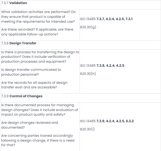Select the 'Are these recorded?' question text
Screen dimensions: 161x151
[x=37, y=32]
